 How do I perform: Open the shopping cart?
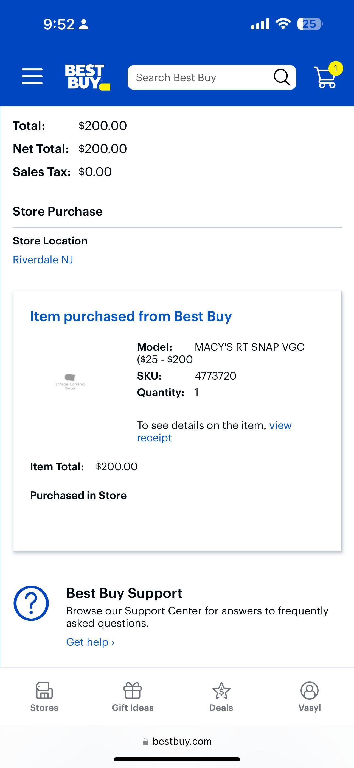coord(326,77)
